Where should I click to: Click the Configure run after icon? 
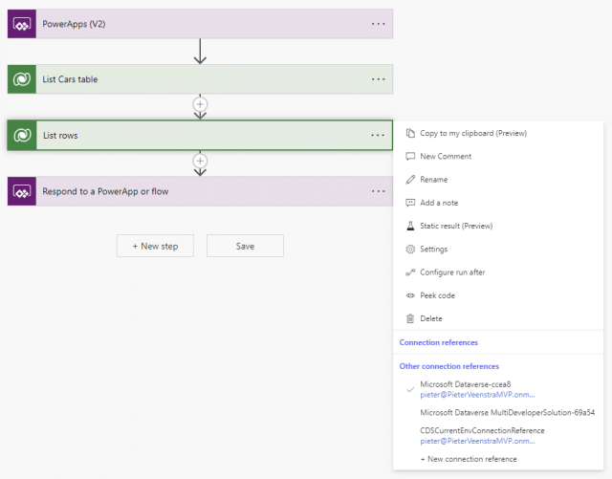pyautogui.click(x=410, y=272)
